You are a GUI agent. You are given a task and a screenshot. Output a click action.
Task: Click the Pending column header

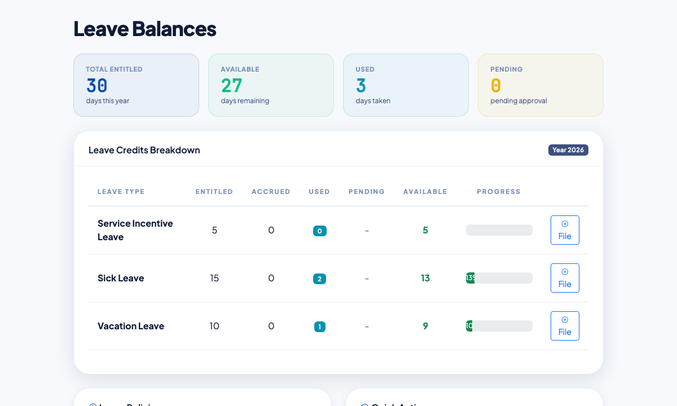pyautogui.click(x=367, y=192)
